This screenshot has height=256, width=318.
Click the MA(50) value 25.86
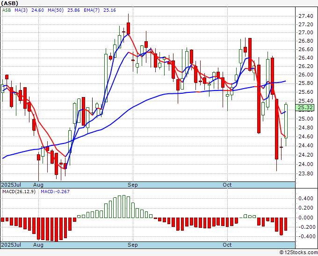click(73, 10)
